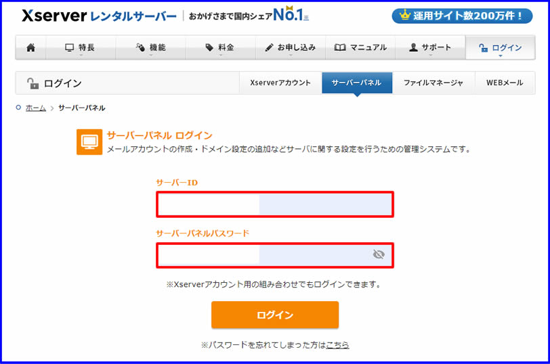Toggle password visibility eye icon

click(379, 254)
